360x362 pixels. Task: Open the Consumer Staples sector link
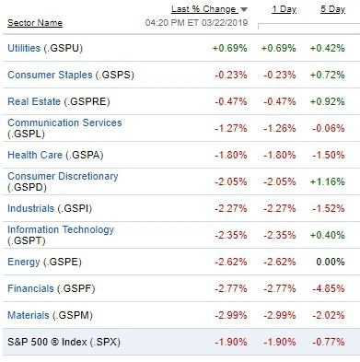[50, 75]
